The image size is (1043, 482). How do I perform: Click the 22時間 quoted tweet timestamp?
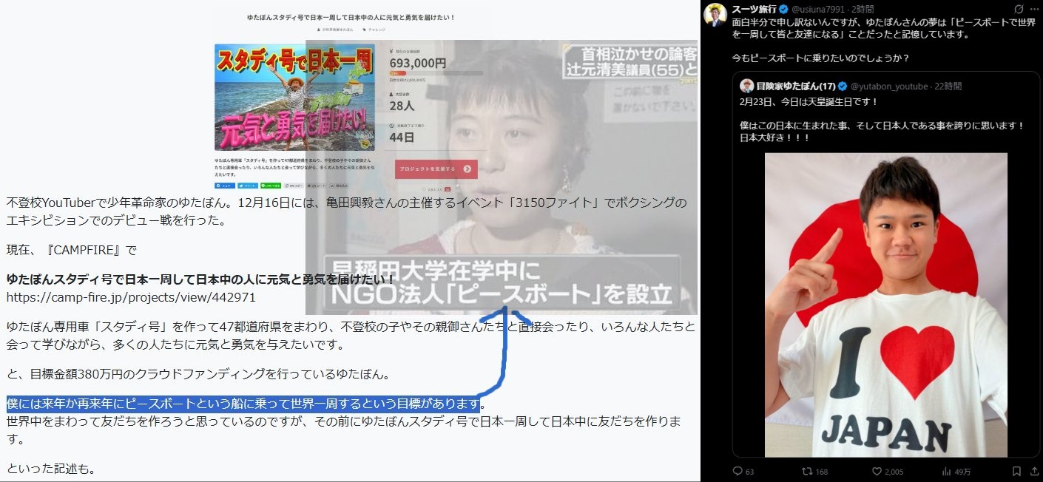(948, 86)
